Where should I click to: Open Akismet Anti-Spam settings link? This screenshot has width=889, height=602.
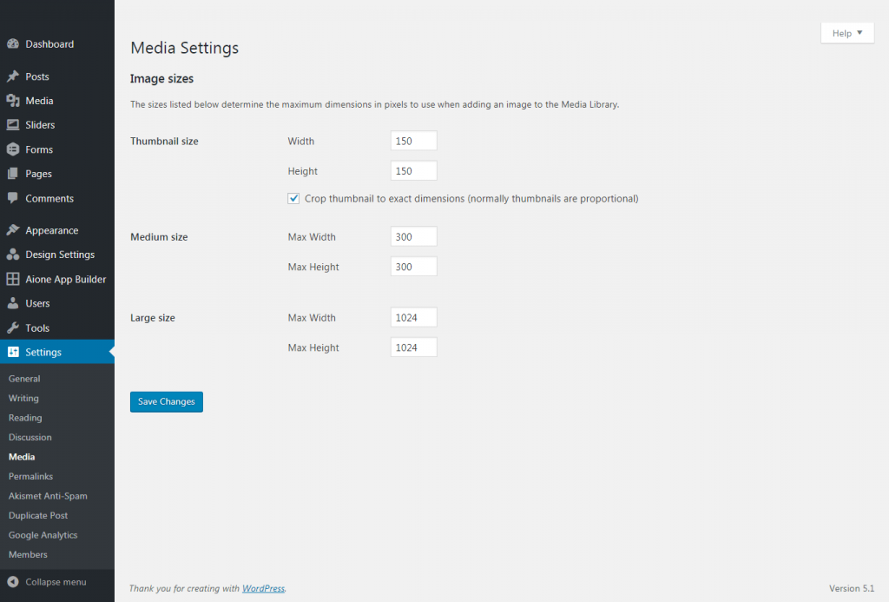48,496
